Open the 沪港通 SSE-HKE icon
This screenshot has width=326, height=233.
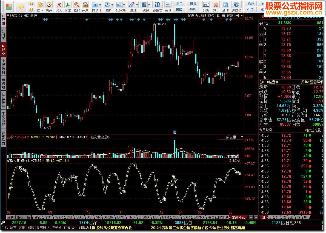point(236,5)
